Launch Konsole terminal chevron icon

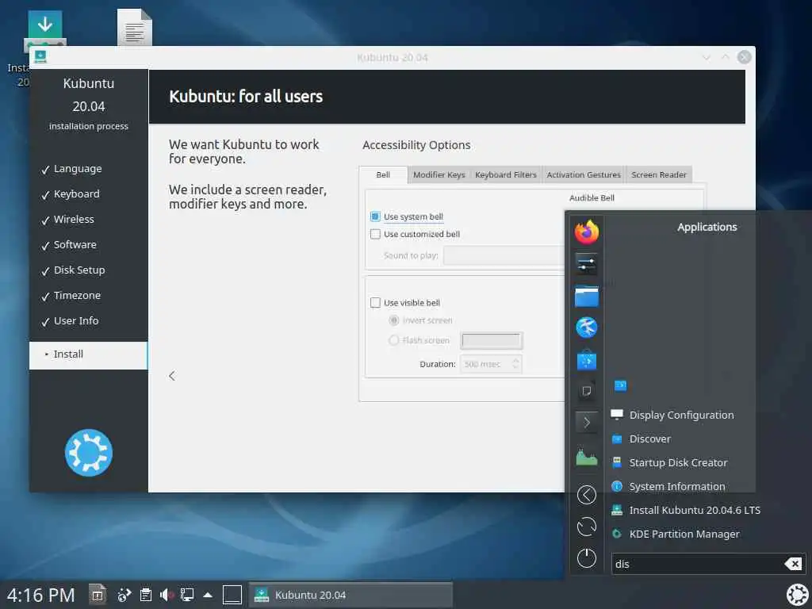(x=587, y=423)
